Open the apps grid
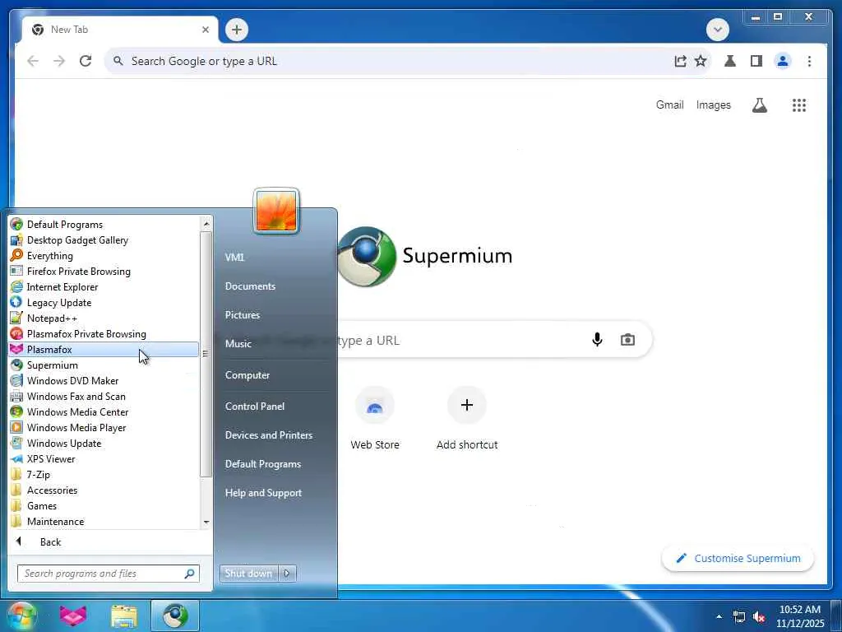842x632 pixels. click(799, 105)
